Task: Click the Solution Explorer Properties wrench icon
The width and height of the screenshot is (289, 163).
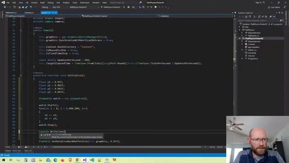Action: click(270, 17)
